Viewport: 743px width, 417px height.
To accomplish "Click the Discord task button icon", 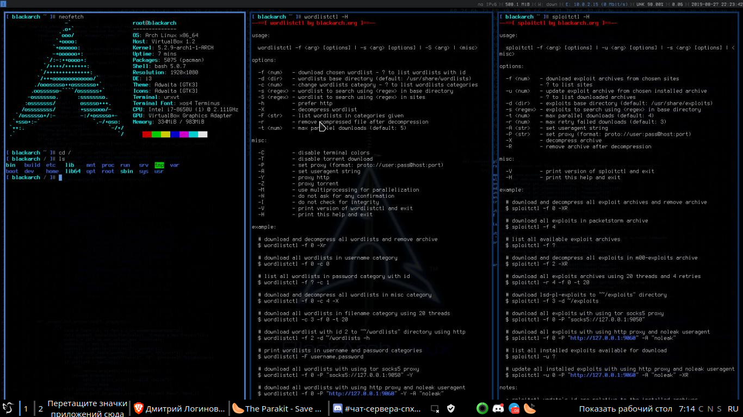I will coord(337,408).
